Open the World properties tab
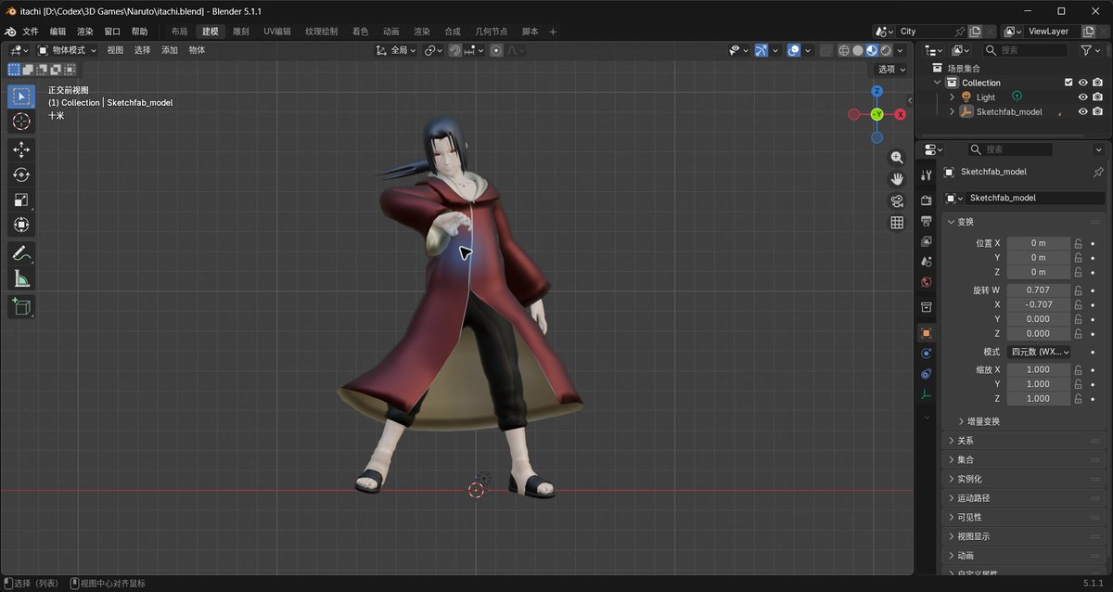 pos(926,282)
